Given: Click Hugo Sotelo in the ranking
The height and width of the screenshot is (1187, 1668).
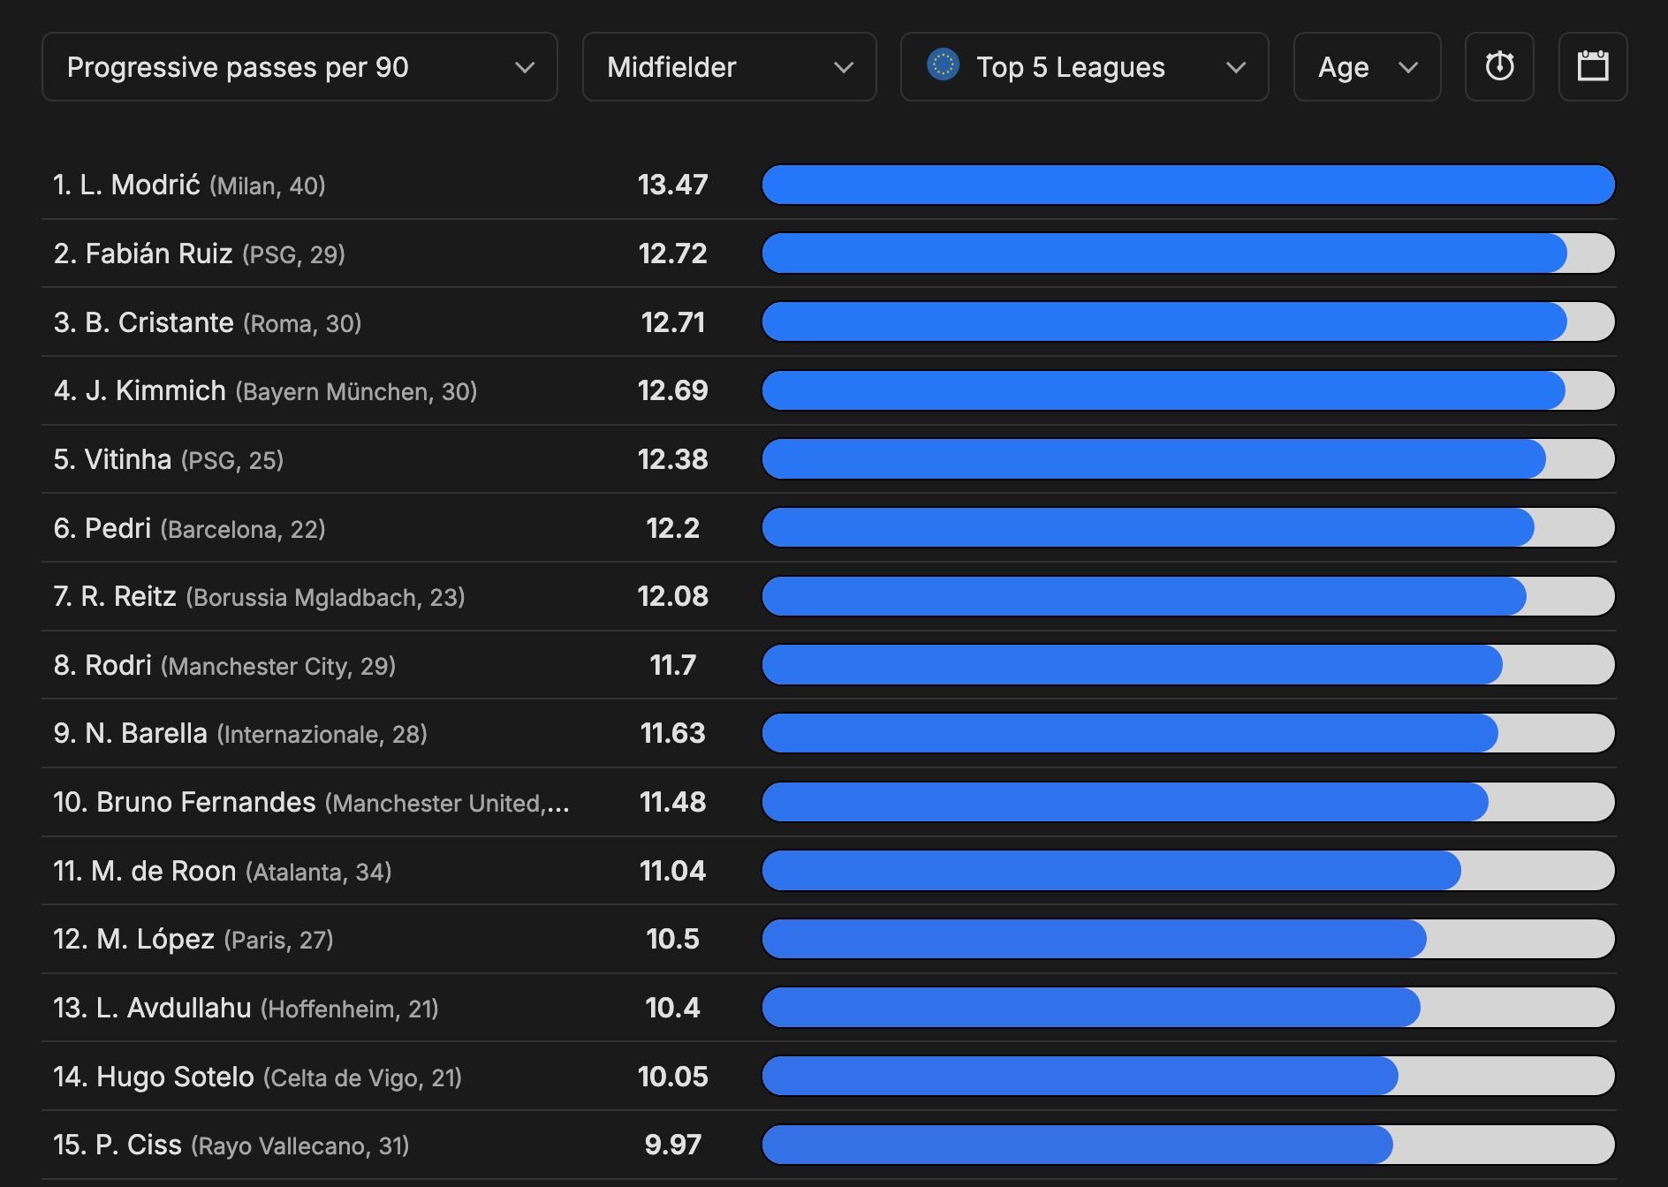Looking at the screenshot, I should point(175,1077).
